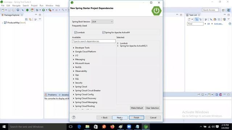This screenshot has width=232, height=130.
Task: Remove Spring for Apache ActiveMQ 5 via X
Action: pyautogui.click(x=118, y=46)
